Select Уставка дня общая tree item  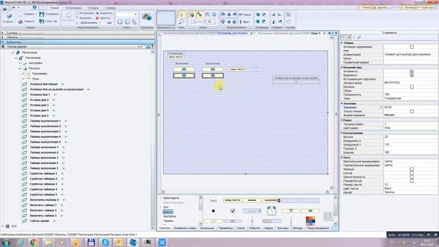[44, 84]
